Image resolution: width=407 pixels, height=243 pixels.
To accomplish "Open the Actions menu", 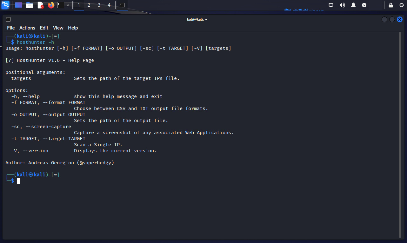I will tap(27, 28).
